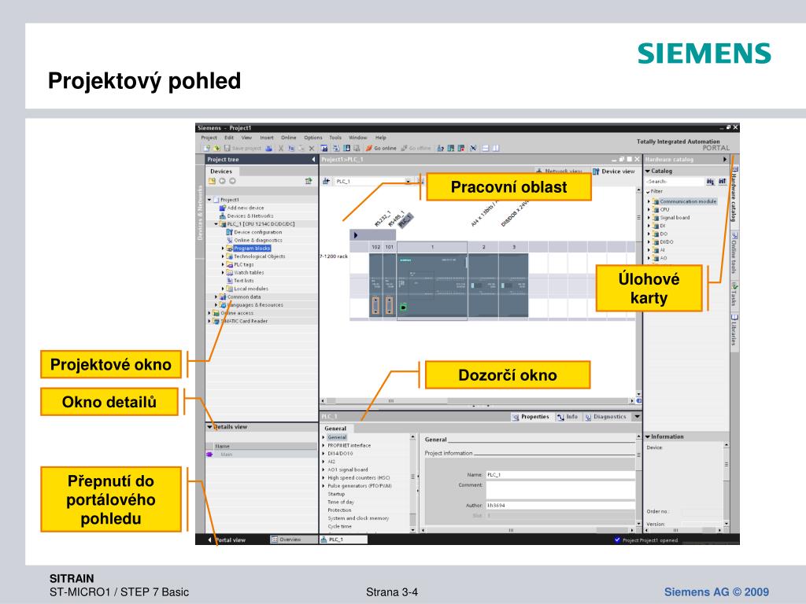
Task: Select the Devices tab in Project tree
Action: (x=221, y=171)
